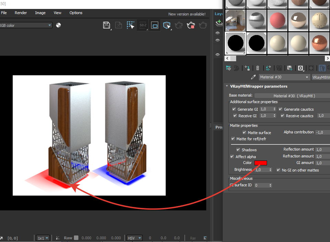Click the Base material Material #30 button
This screenshot has width=330, height=242.
coord(294,96)
